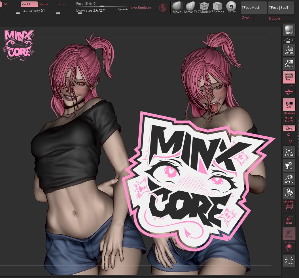
Task: Toggle XYZ rotation mode
Action: click(x=289, y=128)
